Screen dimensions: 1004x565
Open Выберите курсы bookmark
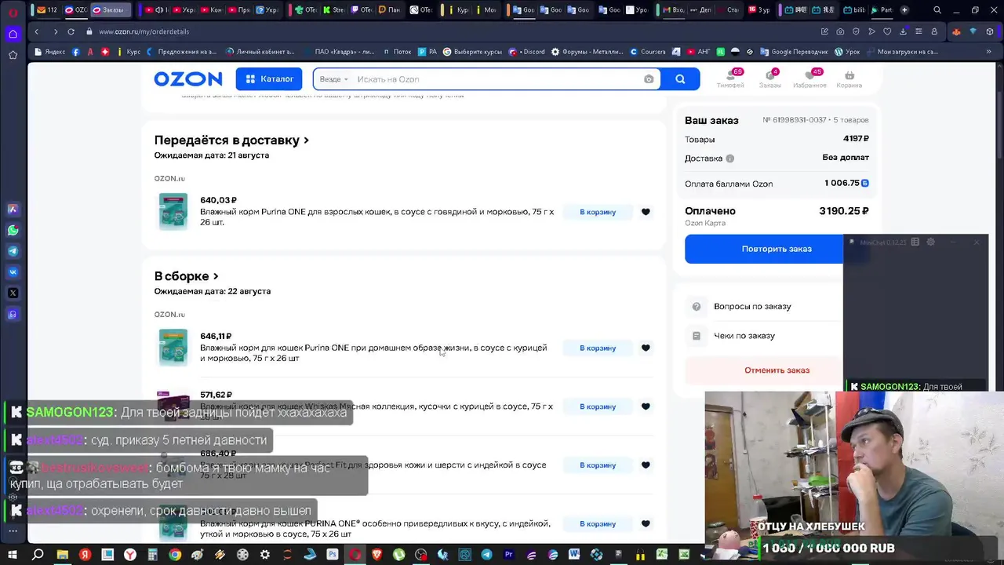click(x=472, y=52)
